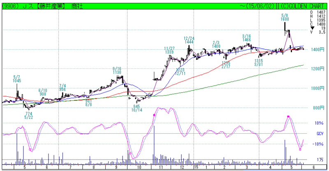
Task: Click the 5/7 1045 high label
Action: click(x=17, y=79)
